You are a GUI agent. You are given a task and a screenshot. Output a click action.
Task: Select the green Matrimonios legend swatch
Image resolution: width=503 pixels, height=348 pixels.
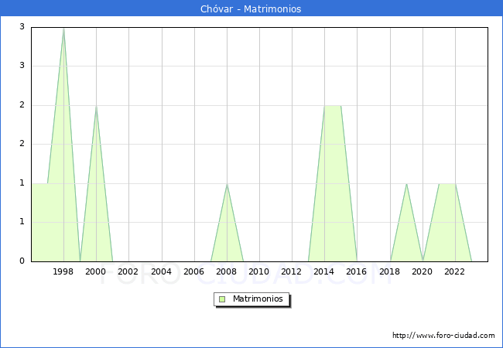point(222,299)
